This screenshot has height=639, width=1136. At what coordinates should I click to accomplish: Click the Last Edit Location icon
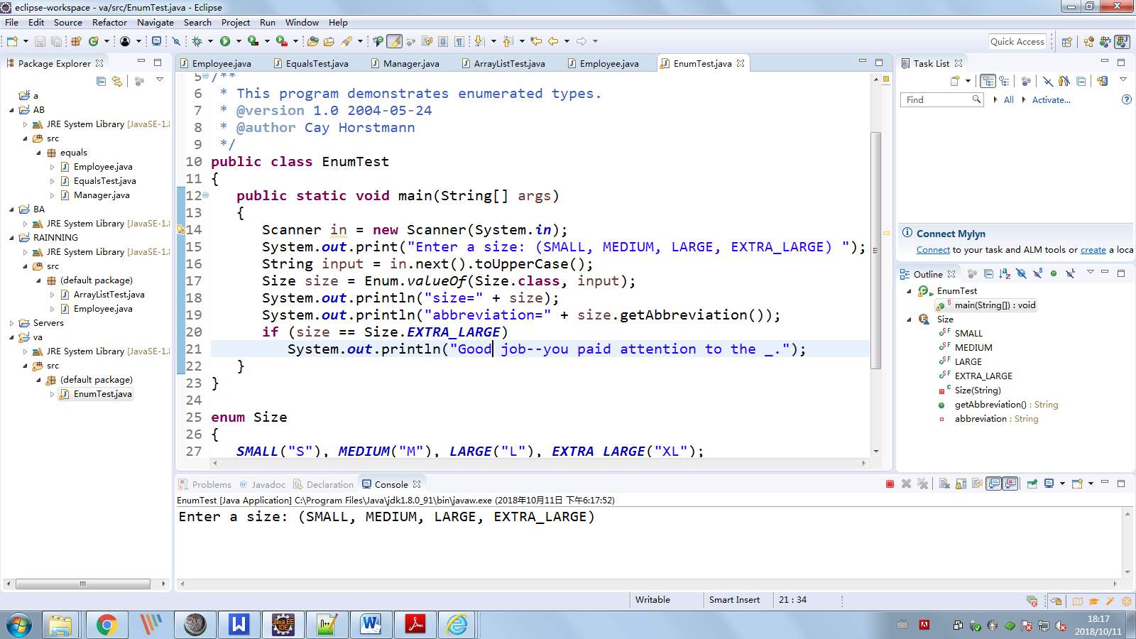pos(536,41)
